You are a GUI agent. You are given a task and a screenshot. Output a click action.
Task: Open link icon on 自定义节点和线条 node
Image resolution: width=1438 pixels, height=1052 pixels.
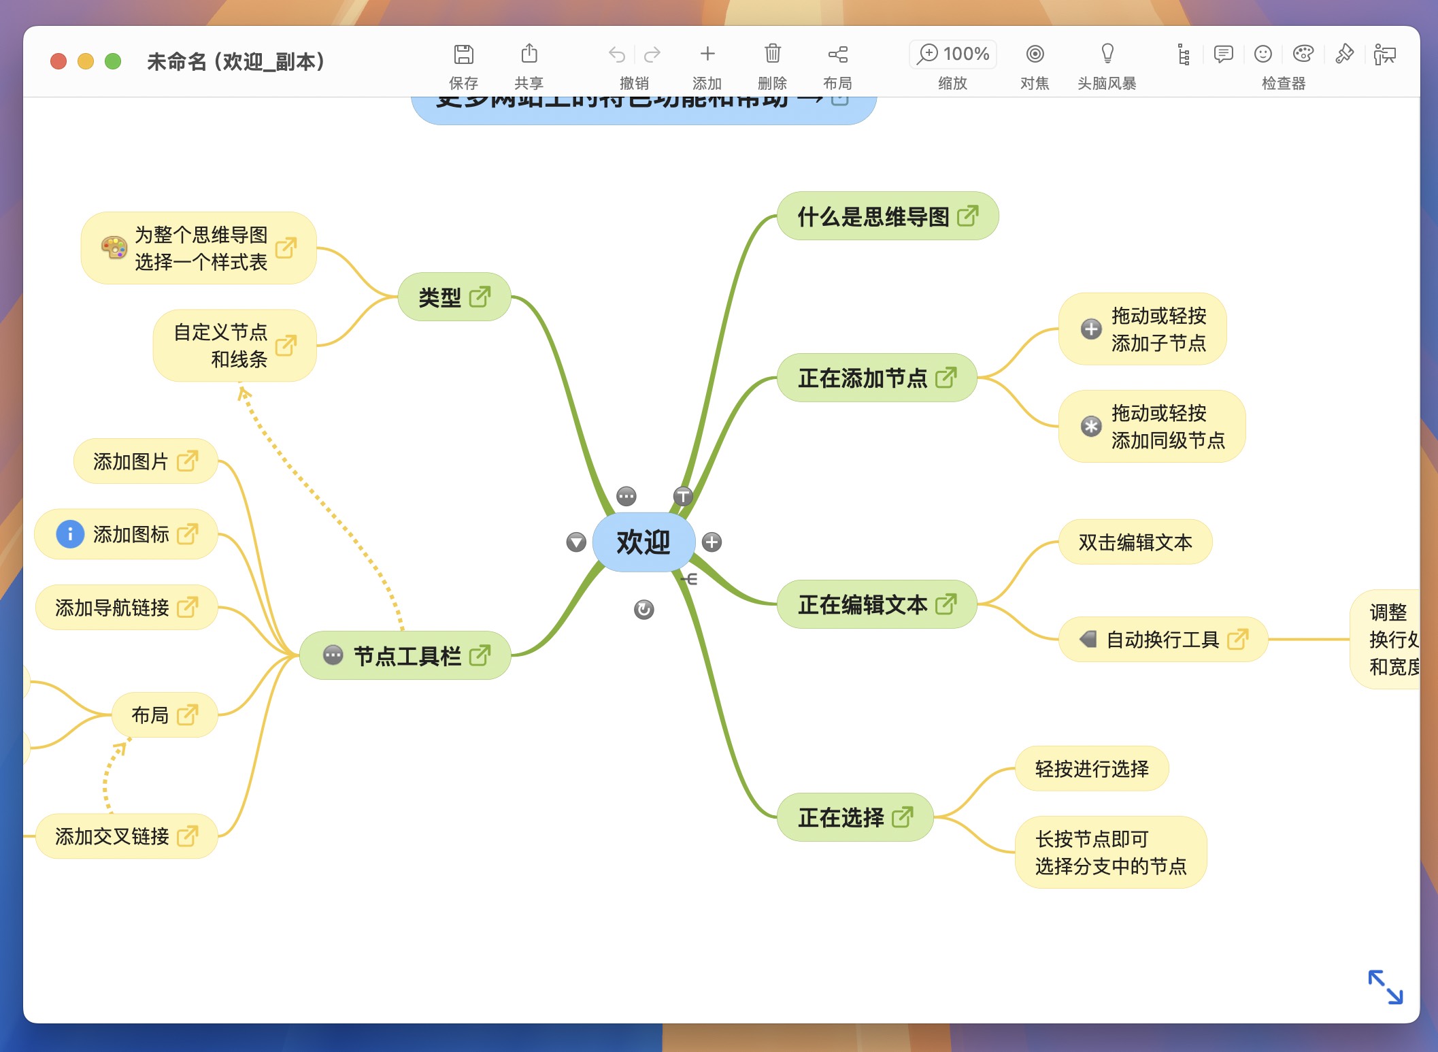tap(286, 345)
